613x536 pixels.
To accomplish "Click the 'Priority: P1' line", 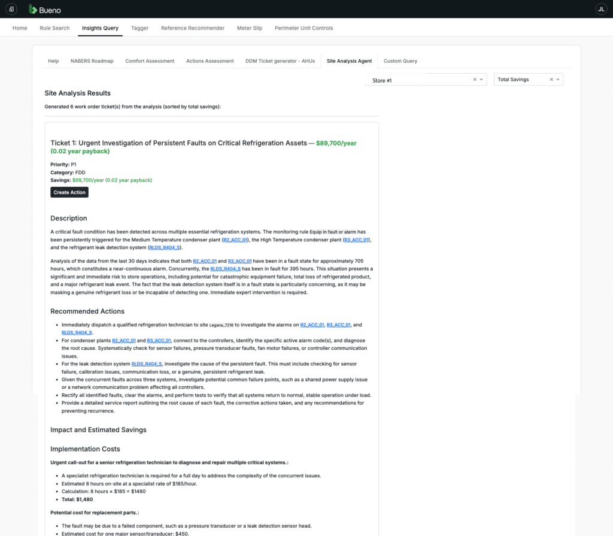I will click(63, 165).
